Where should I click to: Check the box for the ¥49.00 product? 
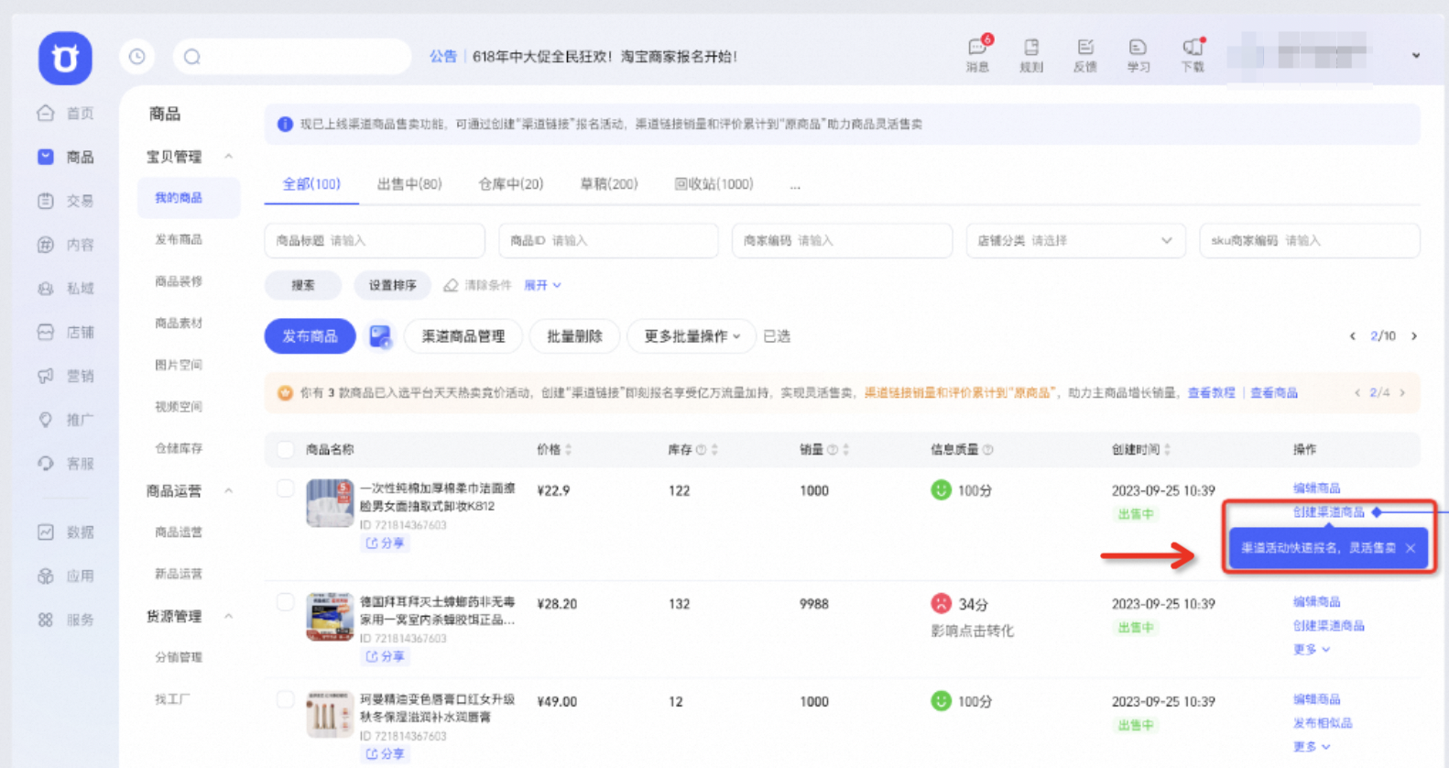pyautogui.click(x=286, y=700)
